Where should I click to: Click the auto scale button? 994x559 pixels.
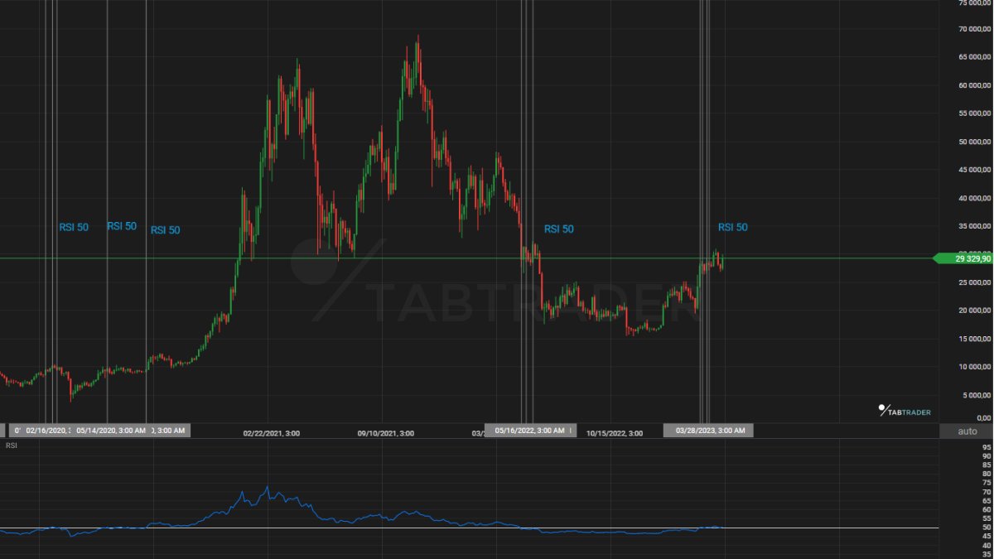click(967, 431)
